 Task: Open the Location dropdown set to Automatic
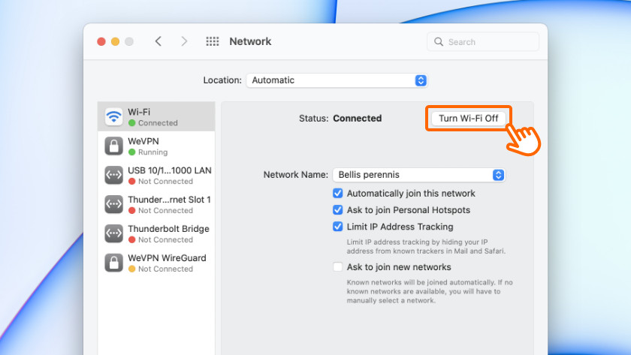click(x=337, y=80)
